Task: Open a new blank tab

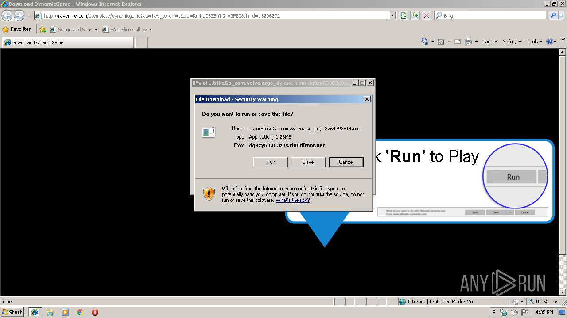Action: (141, 42)
